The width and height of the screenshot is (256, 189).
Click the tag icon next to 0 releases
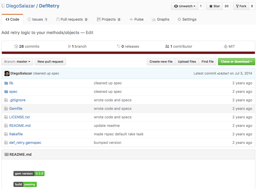click(119, 46)
